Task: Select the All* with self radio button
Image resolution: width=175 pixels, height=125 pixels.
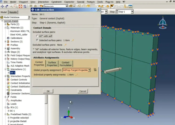Action: (37, 36)
